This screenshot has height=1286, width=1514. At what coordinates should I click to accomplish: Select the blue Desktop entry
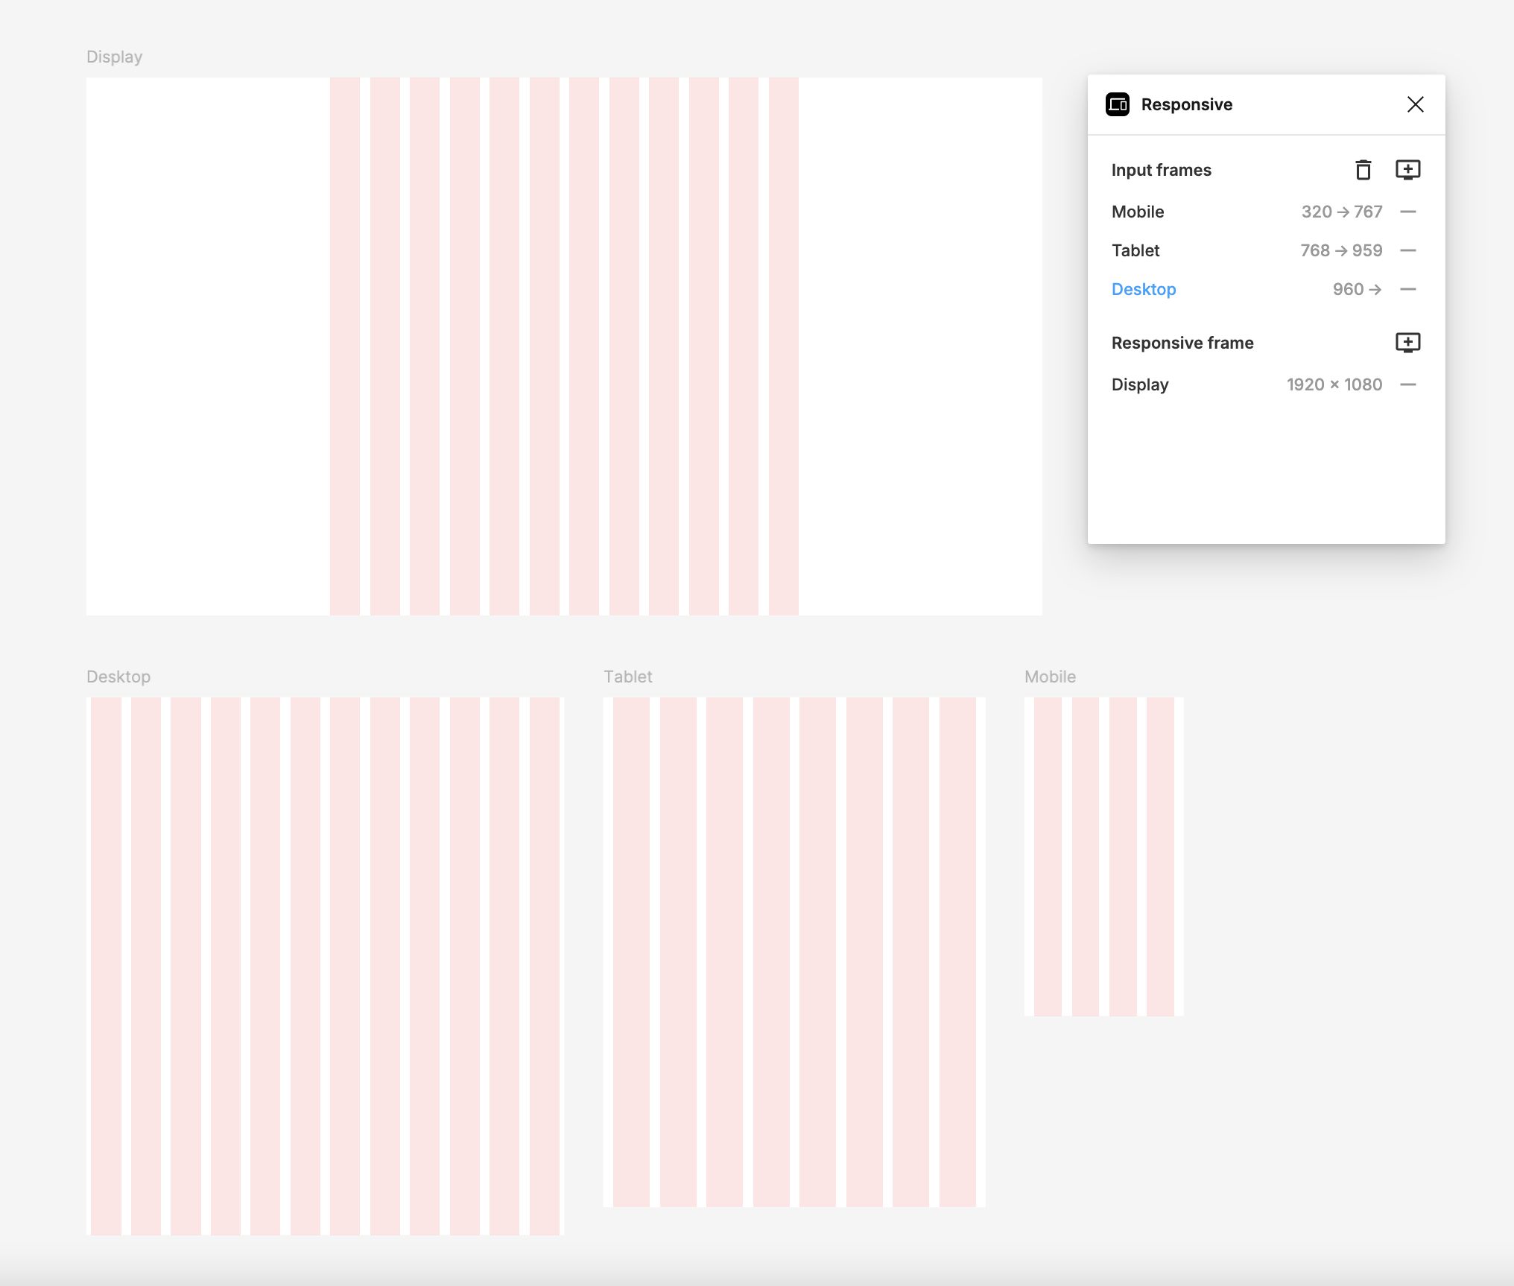pos(1144,289)
